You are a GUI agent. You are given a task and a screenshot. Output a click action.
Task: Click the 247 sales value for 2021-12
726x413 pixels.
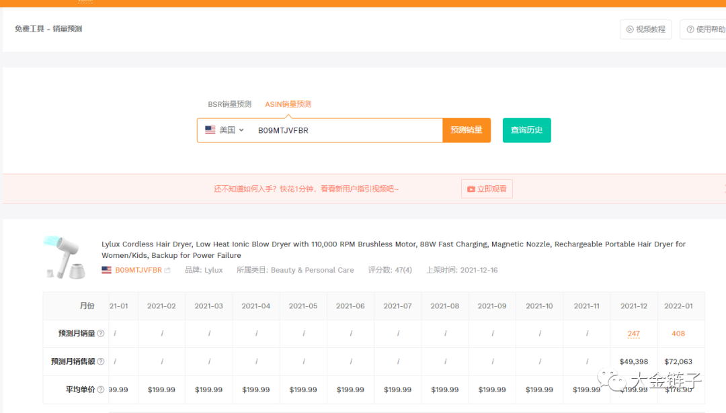click(x=633, y=334)
